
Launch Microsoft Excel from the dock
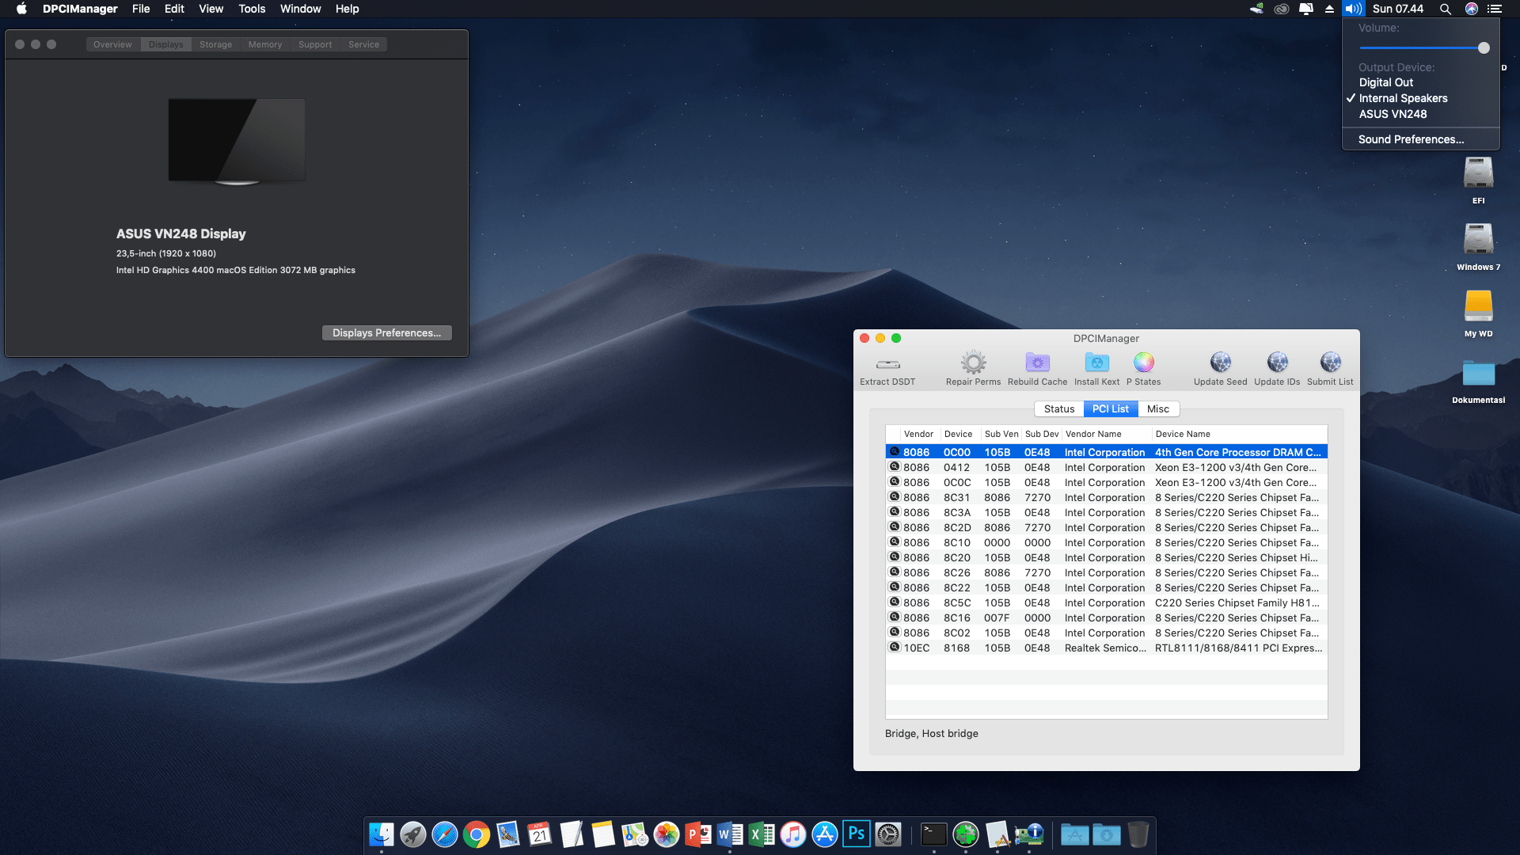pos(762,834)
